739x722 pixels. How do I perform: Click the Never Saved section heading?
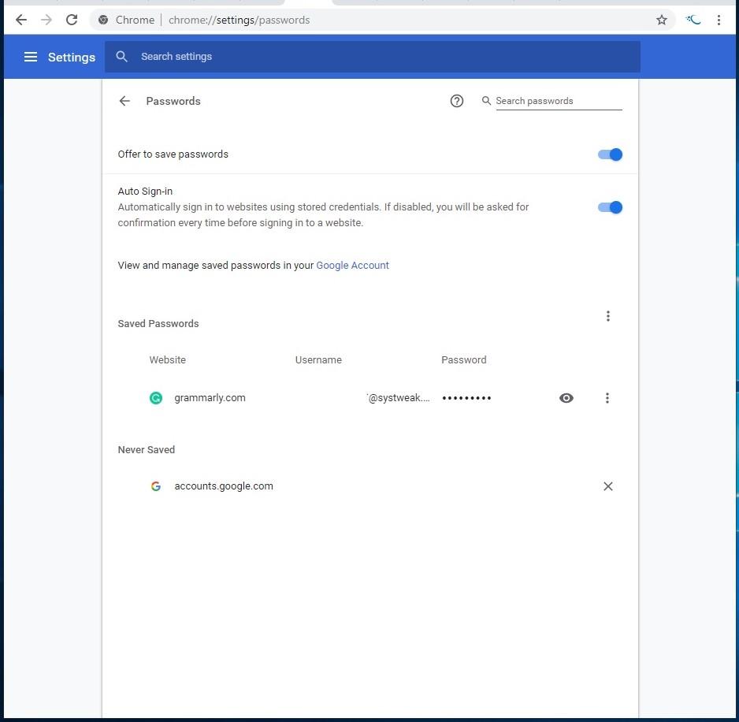point(146,450)
